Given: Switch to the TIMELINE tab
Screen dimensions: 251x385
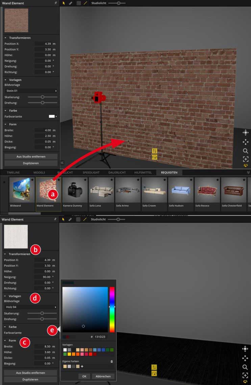Looking at the screenshot, I should (13, 172).
